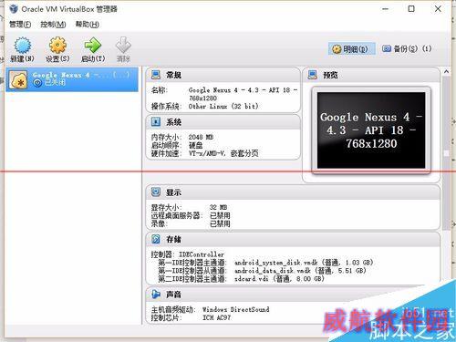456x342 pixels.
Task: Open the General section header 常规
Action: click(x=173, y=75)
